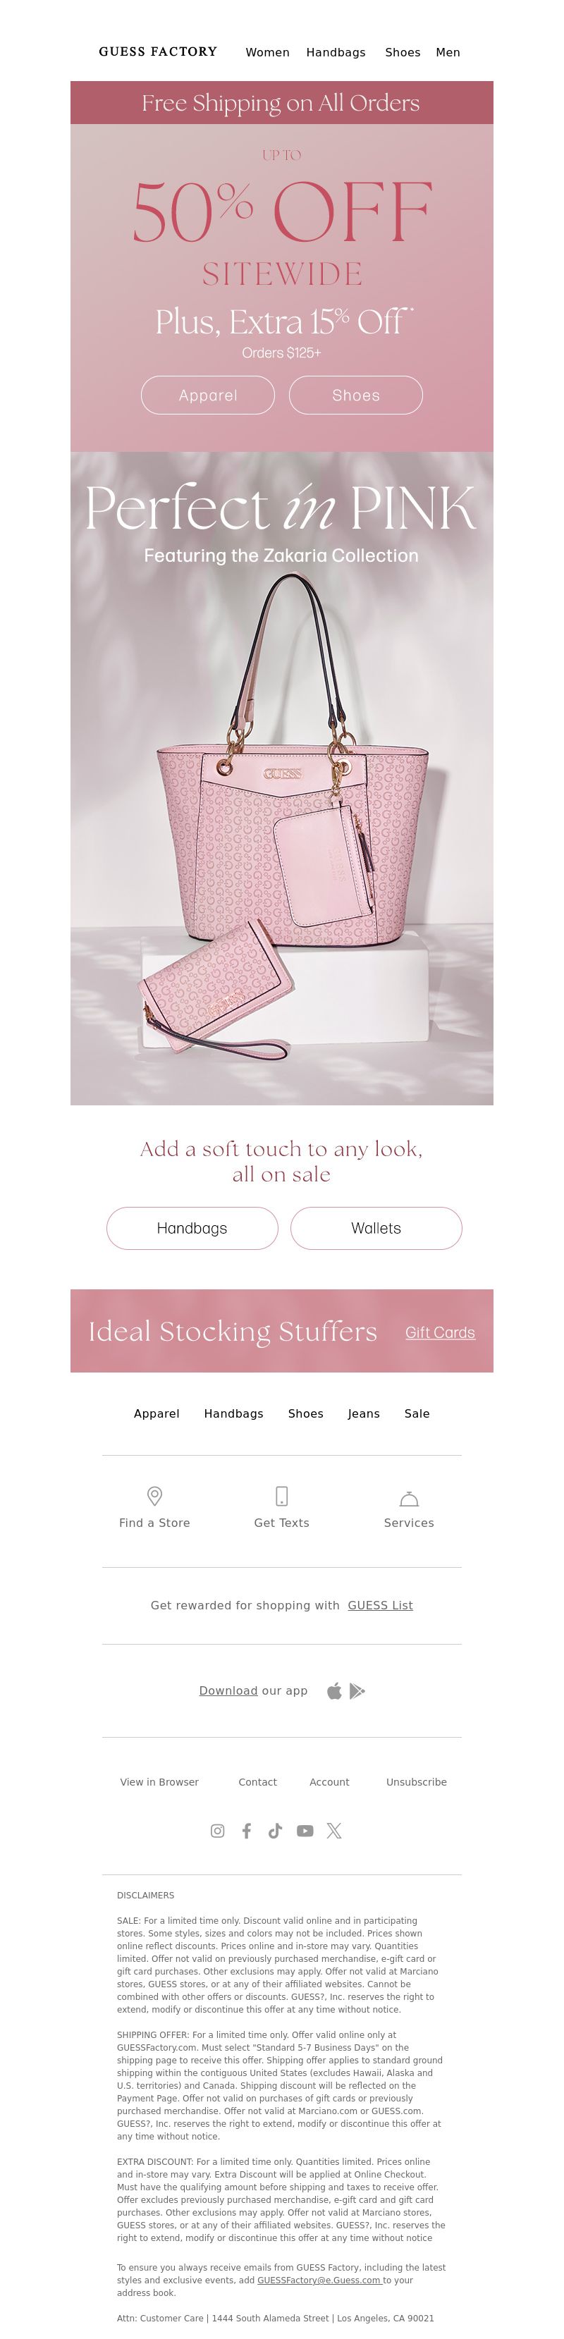This screenshot has width=564, height=2339.
Task: Click the Apparel button in the pink banner
Action: (208, 395)
